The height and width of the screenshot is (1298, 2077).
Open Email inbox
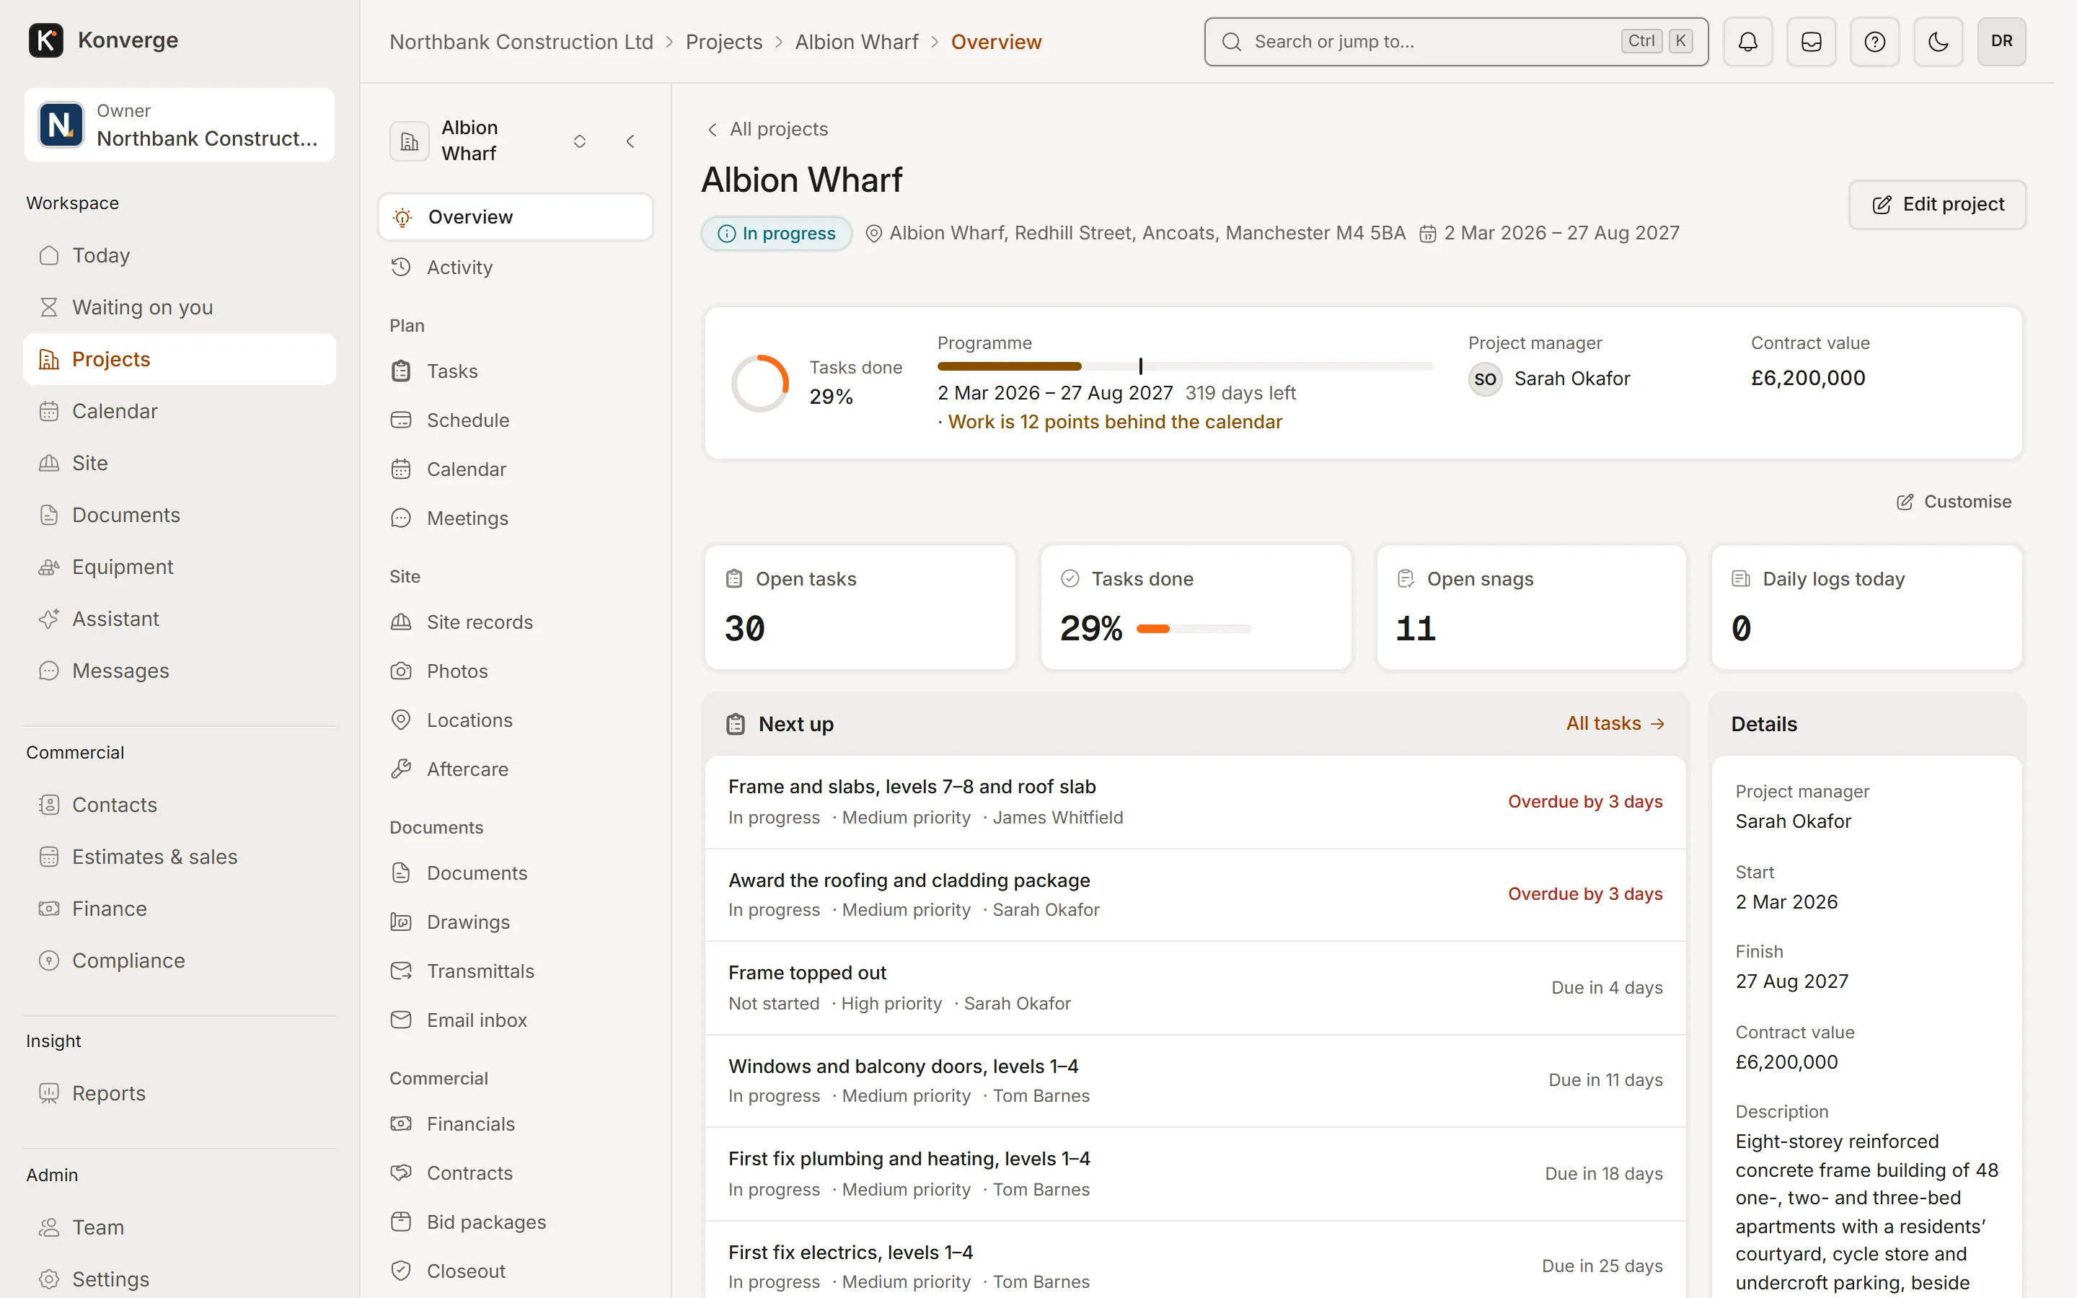pyautogui.click(x=515, y=1019)
